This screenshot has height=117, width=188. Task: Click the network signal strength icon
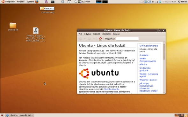(156, 2)
